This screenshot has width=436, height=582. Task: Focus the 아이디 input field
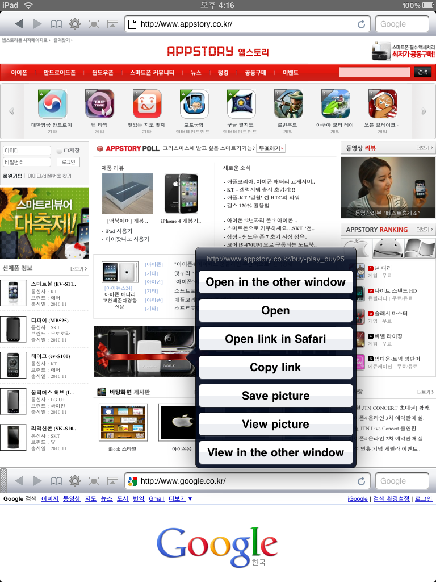click(x=27, y=150)
